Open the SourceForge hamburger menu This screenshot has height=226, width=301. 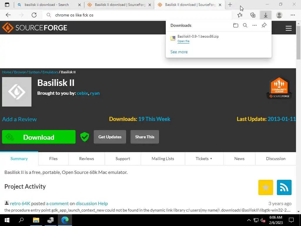click(289, 28)
